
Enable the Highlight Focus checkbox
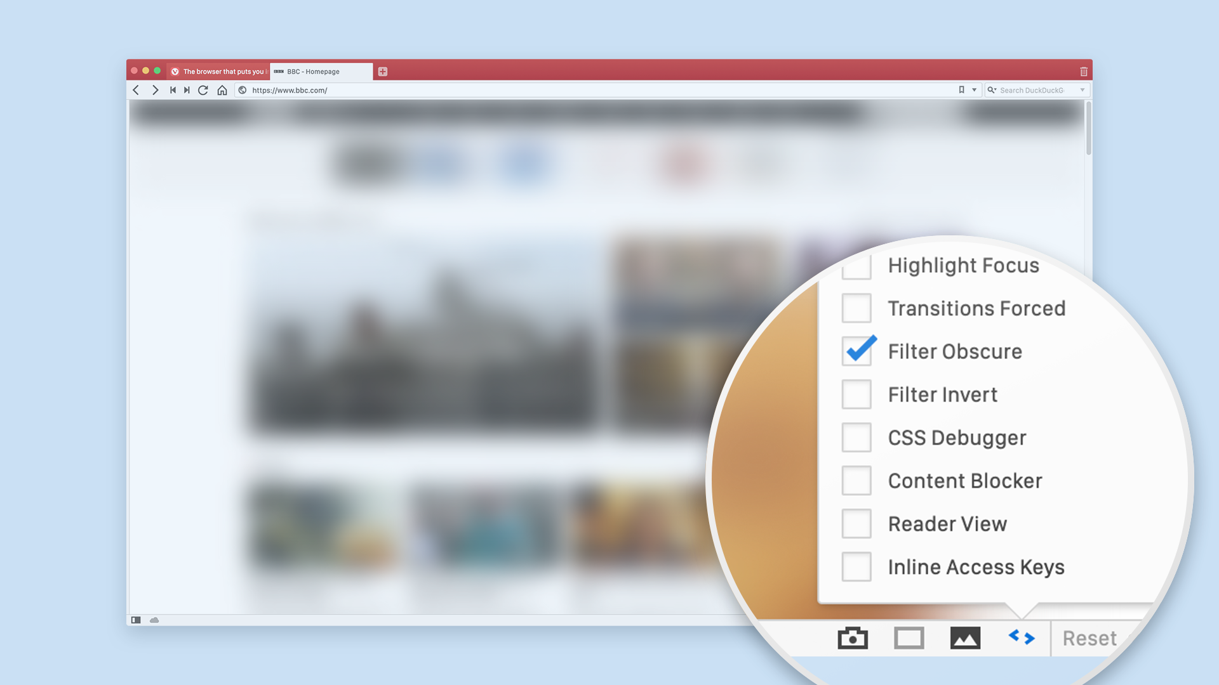point(860,264)
